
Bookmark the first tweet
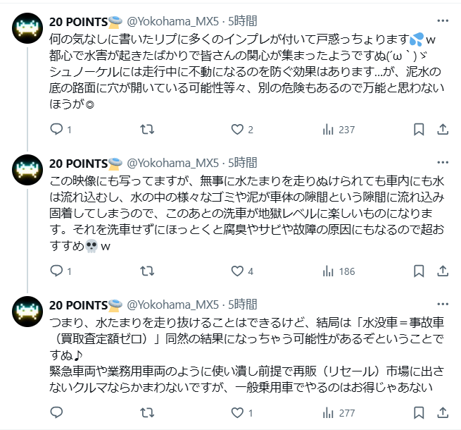tap(419, 129)
